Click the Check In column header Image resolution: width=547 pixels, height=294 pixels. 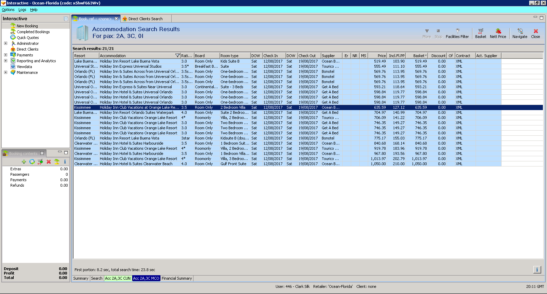tap(274, 56)
